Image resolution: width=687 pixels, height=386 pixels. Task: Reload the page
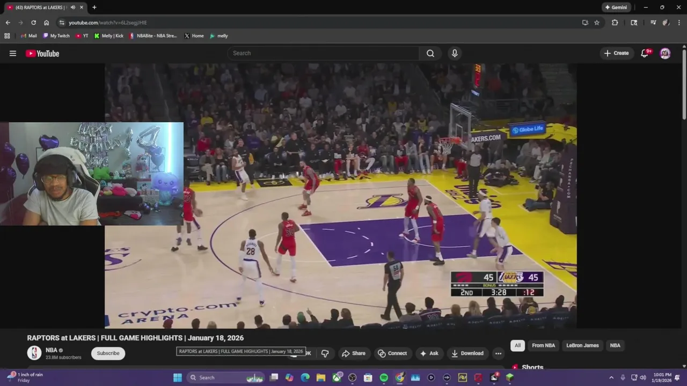tap(33, 23)
